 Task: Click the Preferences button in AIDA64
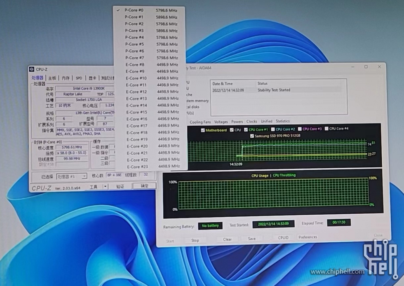coord(308,237)
